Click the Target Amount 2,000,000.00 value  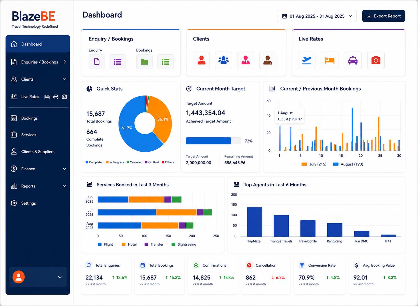click(199, 163)
